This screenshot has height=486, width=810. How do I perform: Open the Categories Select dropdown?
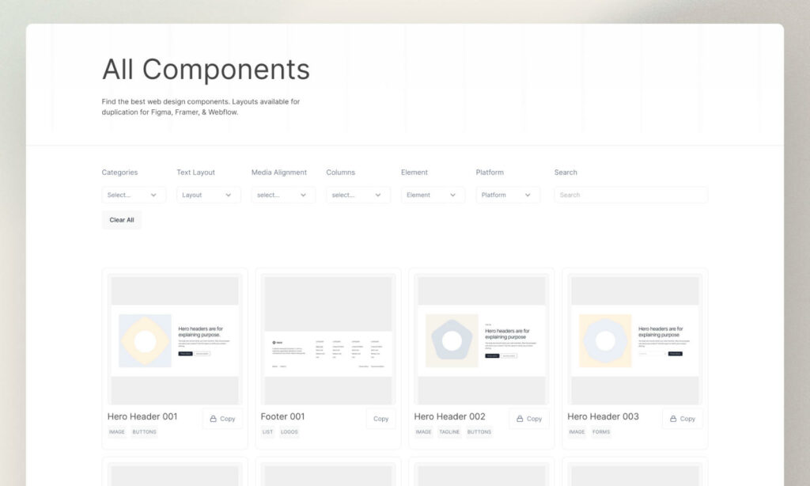click(x=133, y=195)
